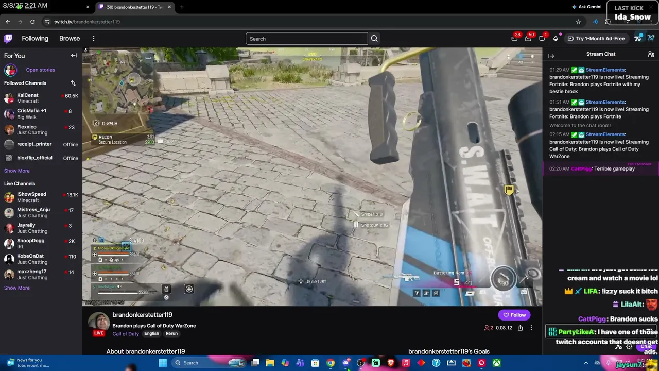The height and width of the screenshot is (371, 659).
Task: Open File Explorer from taskbar
Action: pyautogui.click(x=270, y=363)
